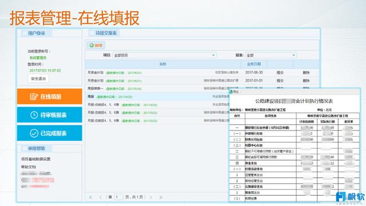366x206 pixels.
Task: Click the 名称 column header
Action: (x=162, y=64)
